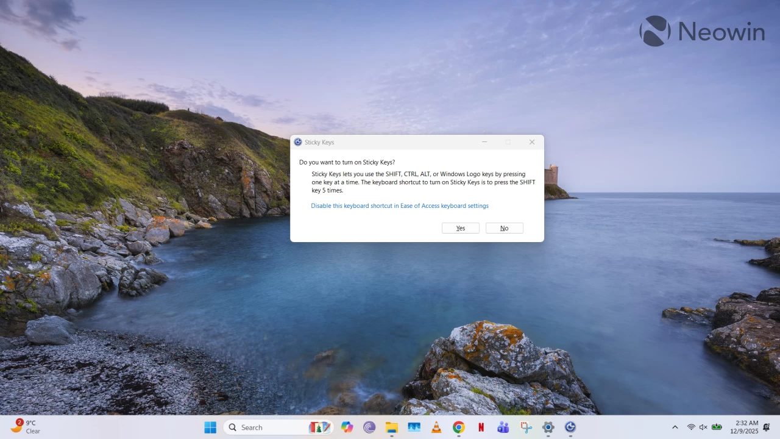Click the Sticky Keys taskbar icon

tap(570, 427)
